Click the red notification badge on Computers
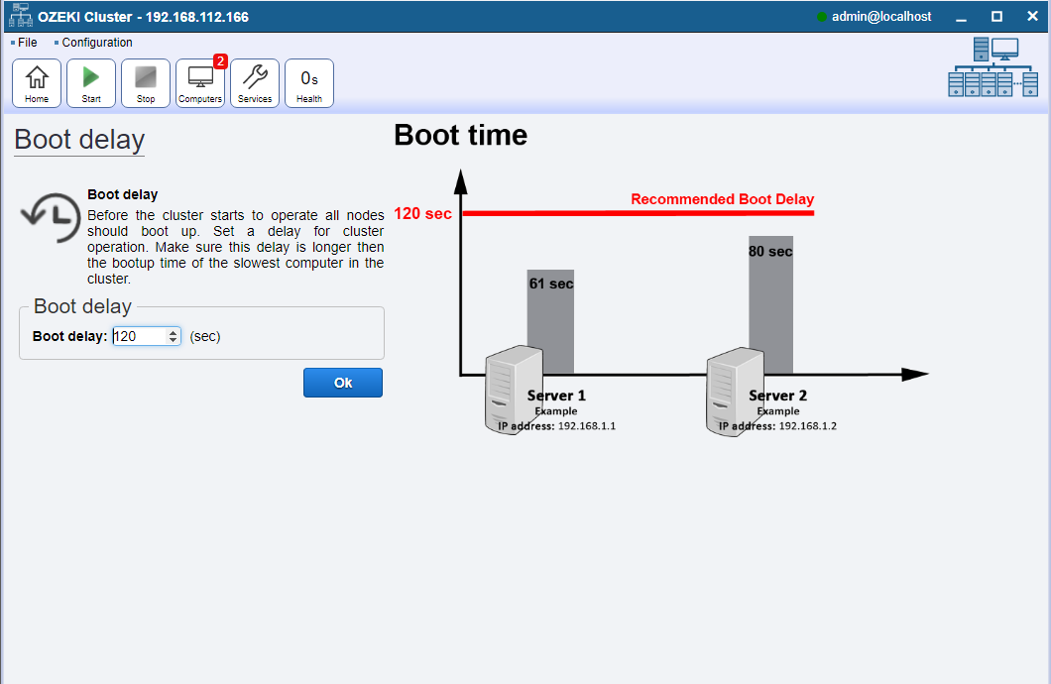1051x684 pixels. (220, 60)
